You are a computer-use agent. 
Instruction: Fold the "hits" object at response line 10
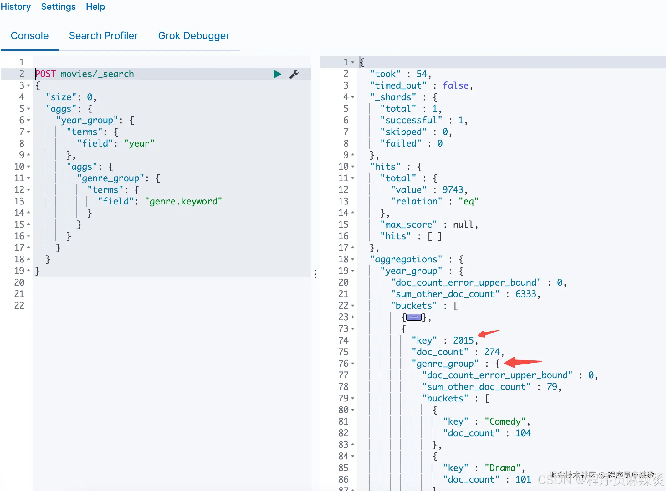tap(353, 167)
